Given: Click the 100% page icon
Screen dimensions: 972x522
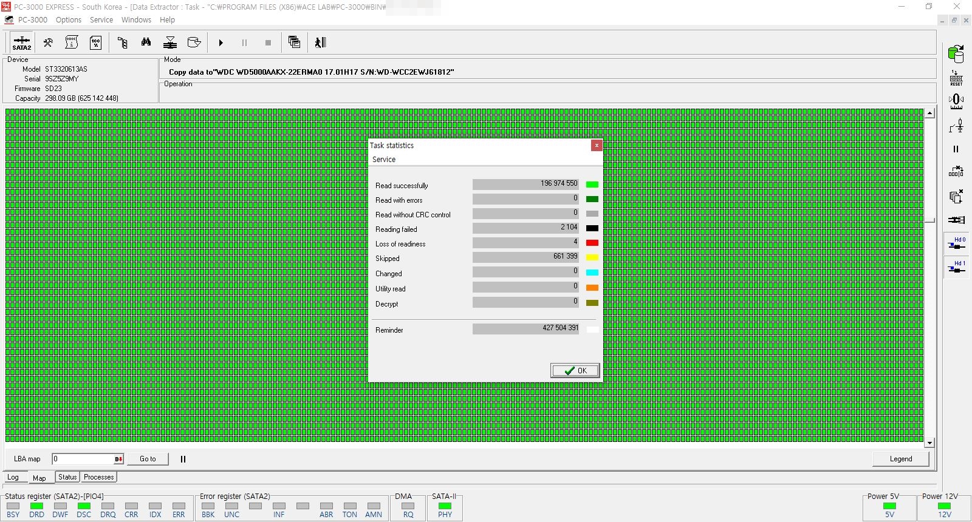Looking at the screenshot, I should pyautogui.click(x=95, y=42).
